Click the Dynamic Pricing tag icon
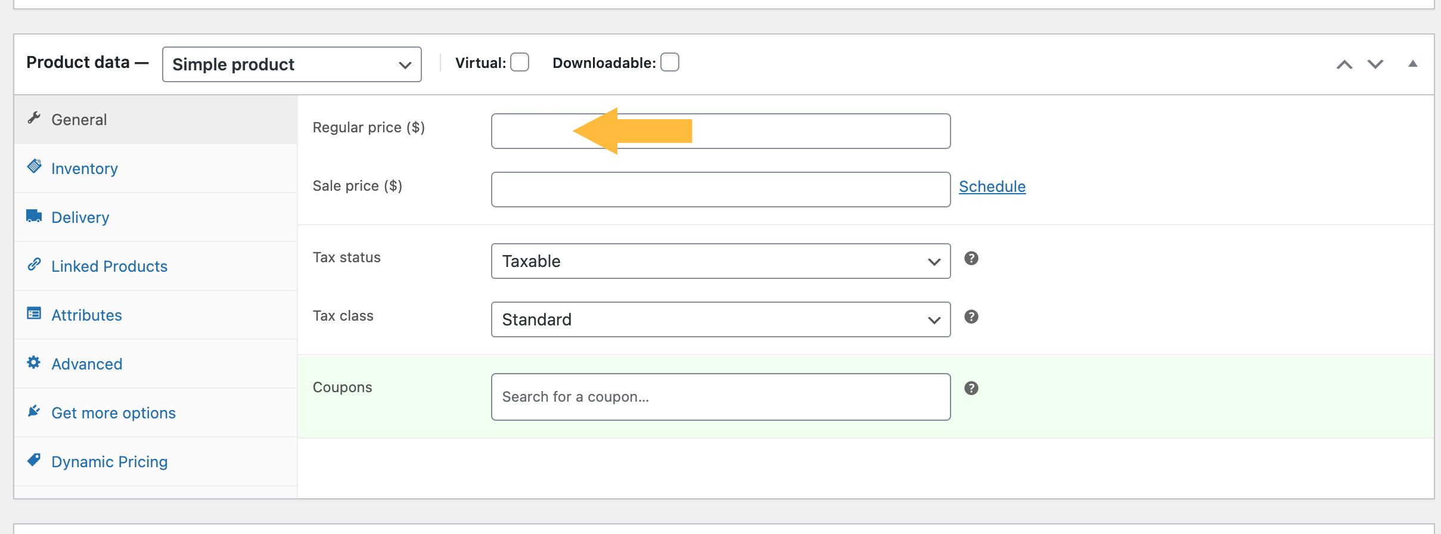1441x534 pixels. [x=34, y=460]
